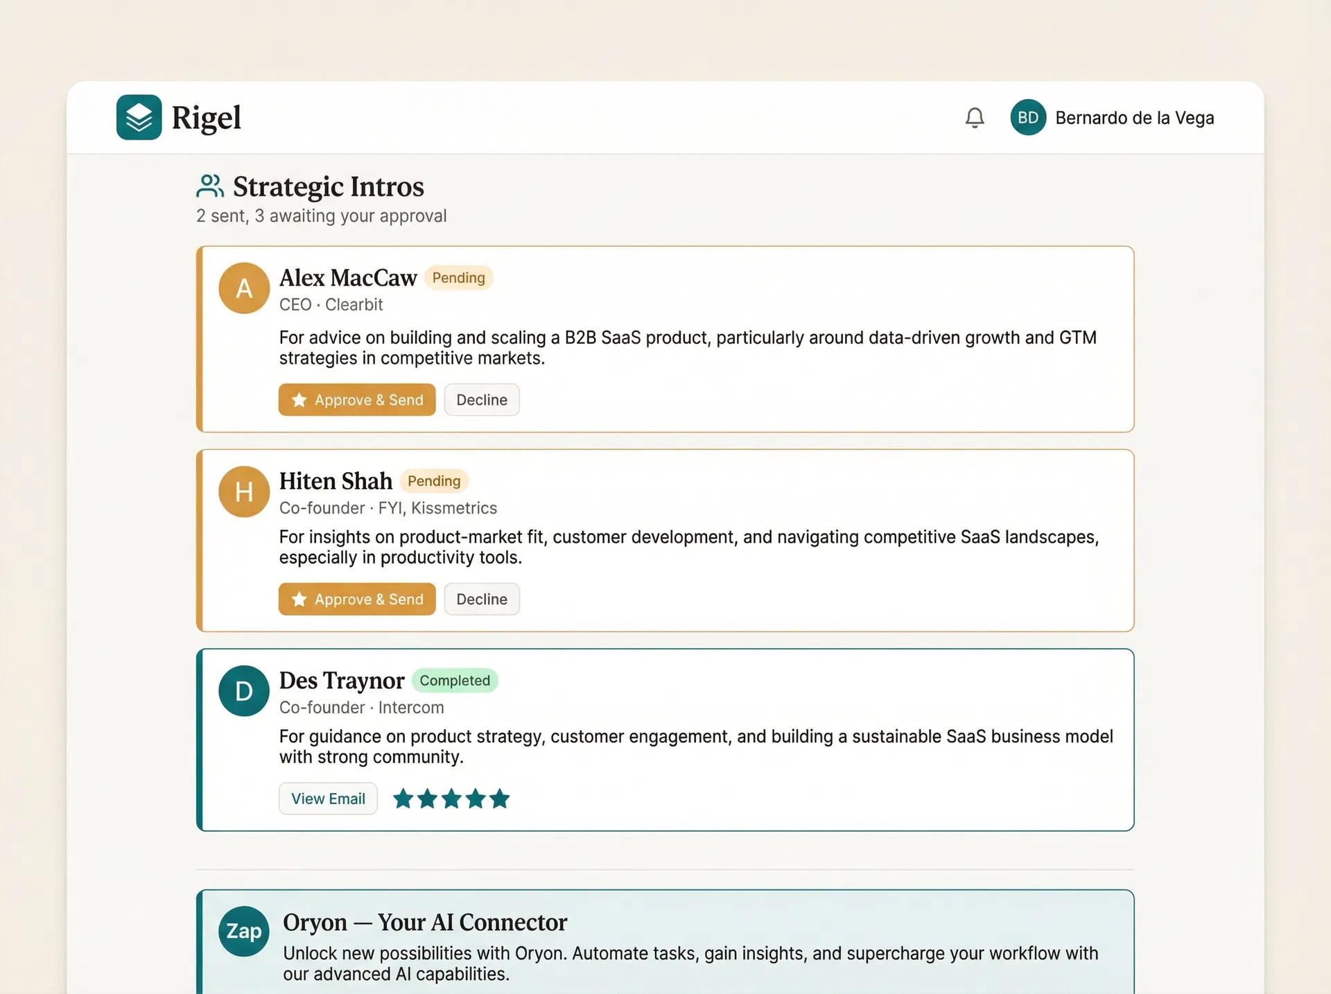Viewport: 1331px width, 994px height.
Task: Click the Zap icon on the Oryon banner
Action: tap(243, 931)
